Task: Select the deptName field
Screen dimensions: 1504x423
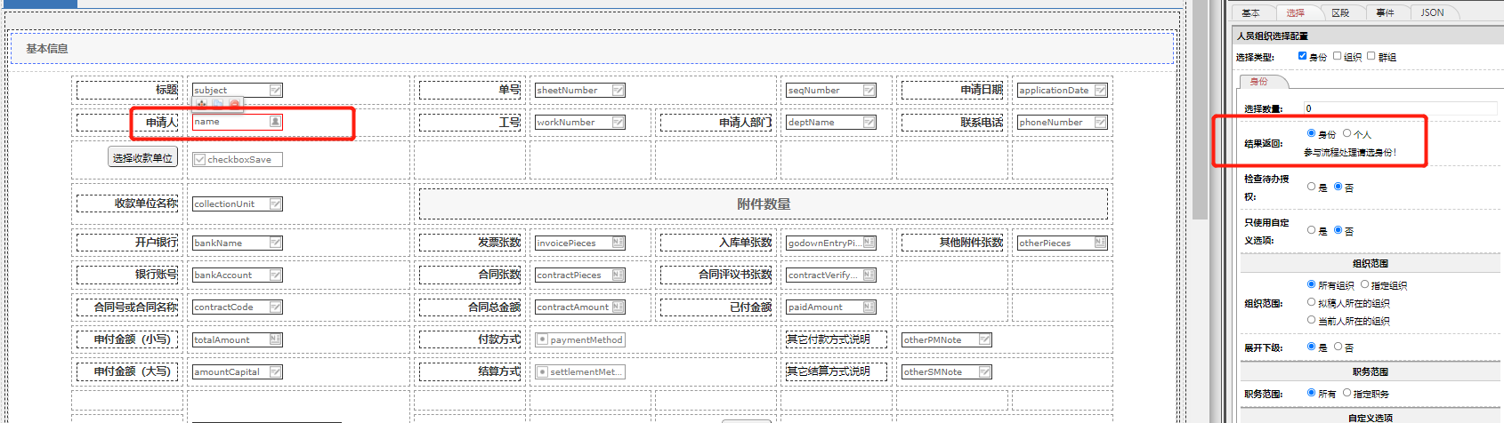Action: [x=831, y=122]
